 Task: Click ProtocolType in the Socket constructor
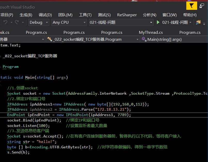tap(187, 93)
